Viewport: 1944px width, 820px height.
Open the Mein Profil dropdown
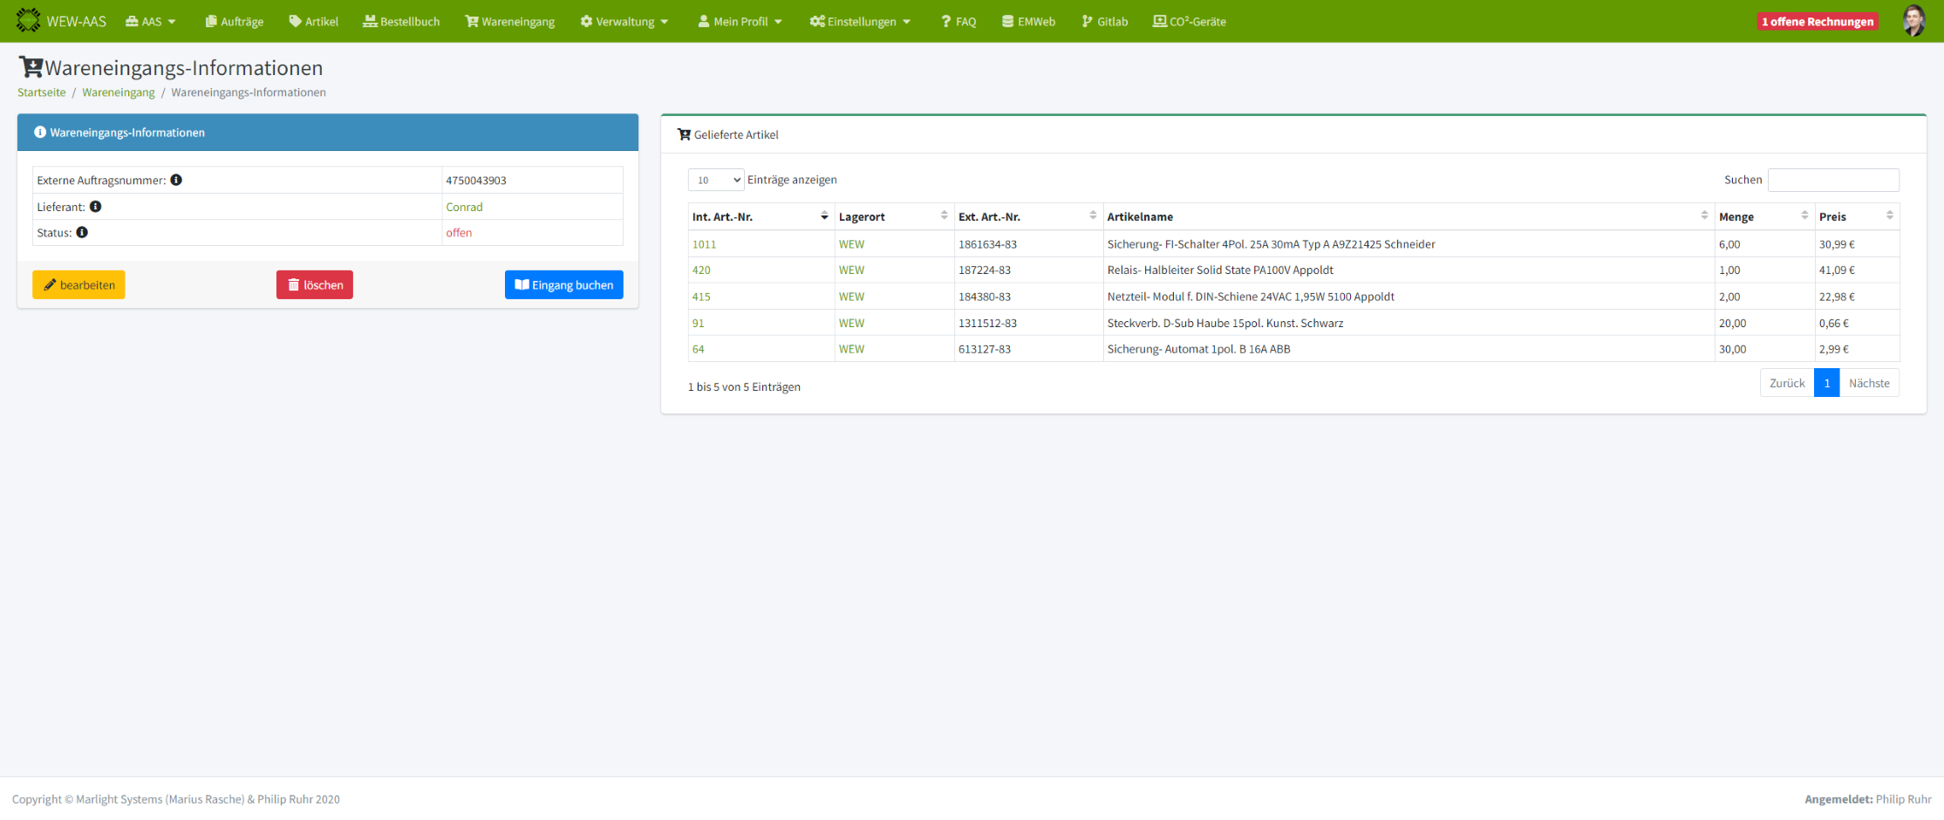(740, 21)
